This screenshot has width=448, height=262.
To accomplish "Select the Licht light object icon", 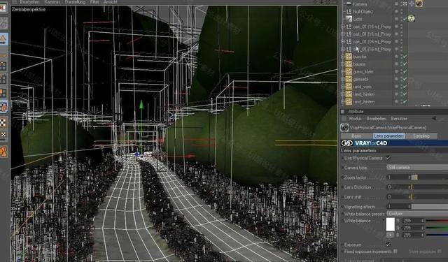I will pyautogui.click(x=349, y=19).
